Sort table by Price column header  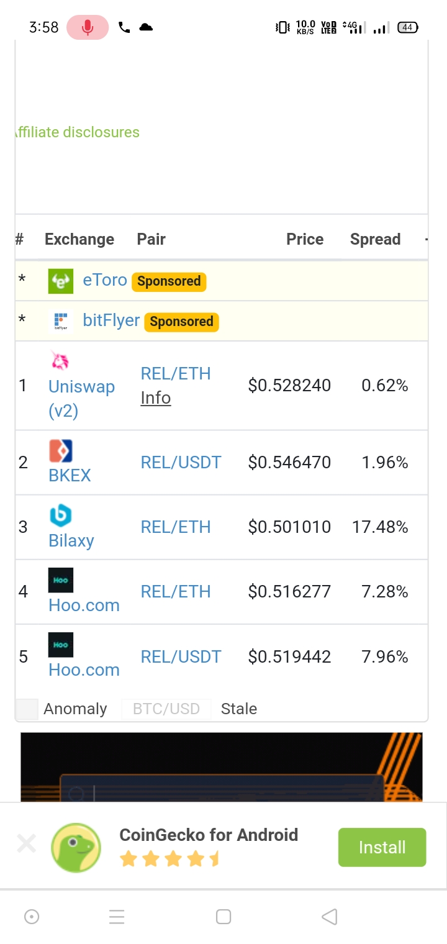tap(304, 240)
